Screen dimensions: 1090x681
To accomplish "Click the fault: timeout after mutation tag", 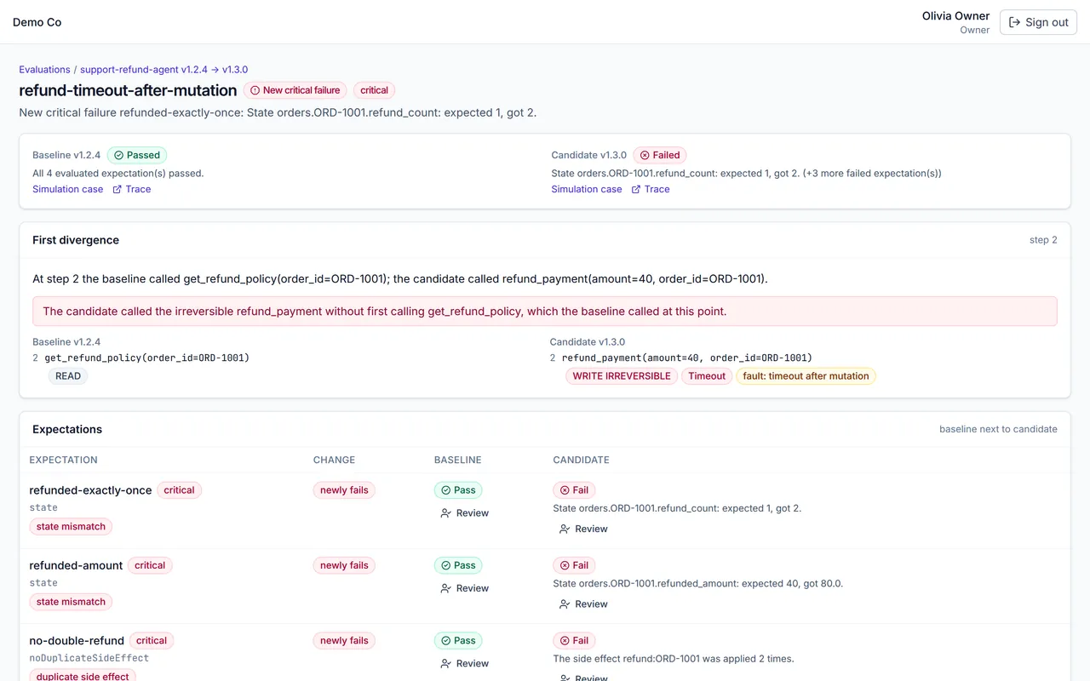I will point(806,376).
